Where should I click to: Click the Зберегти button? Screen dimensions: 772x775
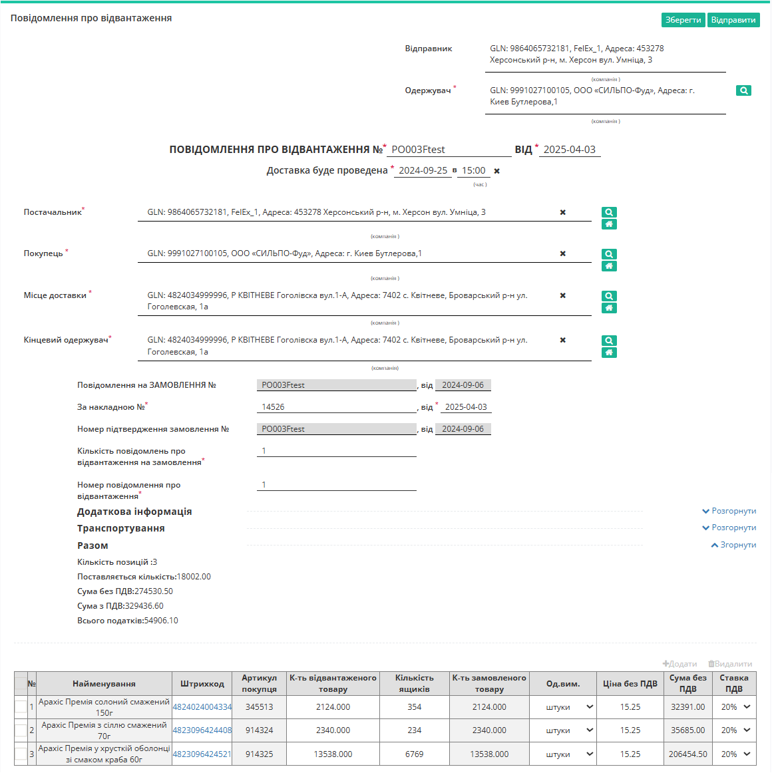pos(683,20)
